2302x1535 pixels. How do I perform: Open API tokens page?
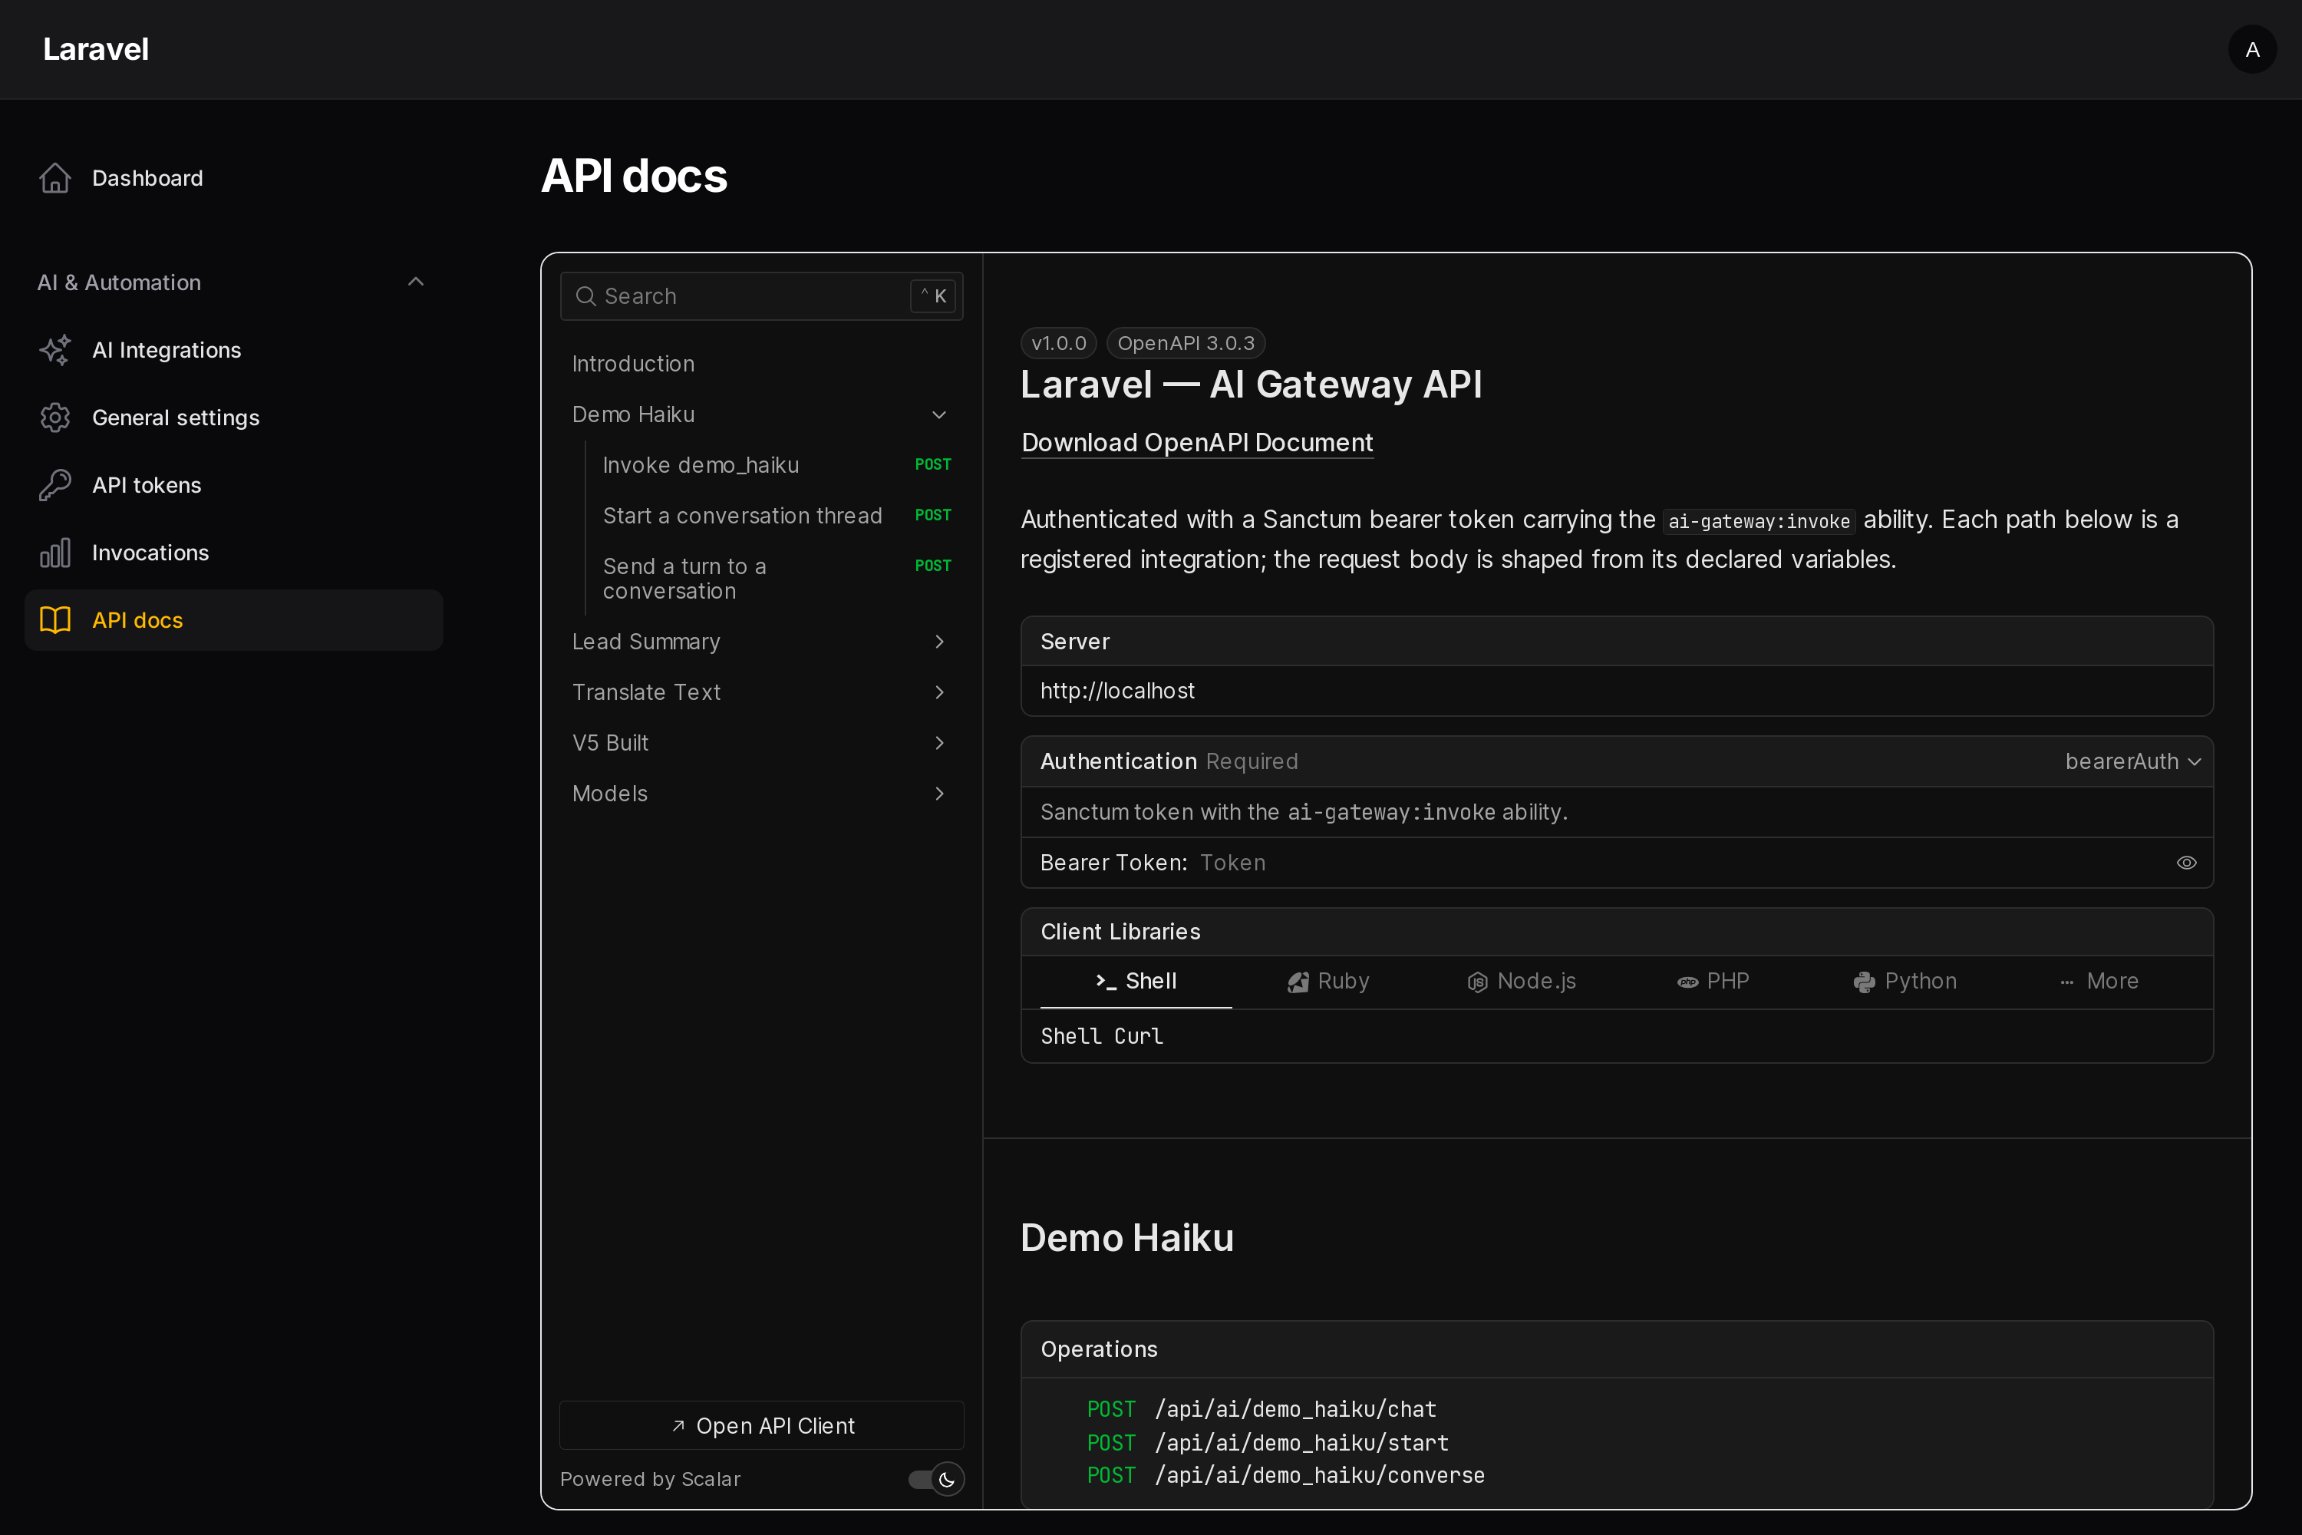[234, 484]
